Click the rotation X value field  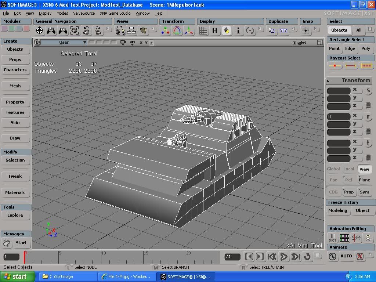pyautogui.click(x=339, y=116)
